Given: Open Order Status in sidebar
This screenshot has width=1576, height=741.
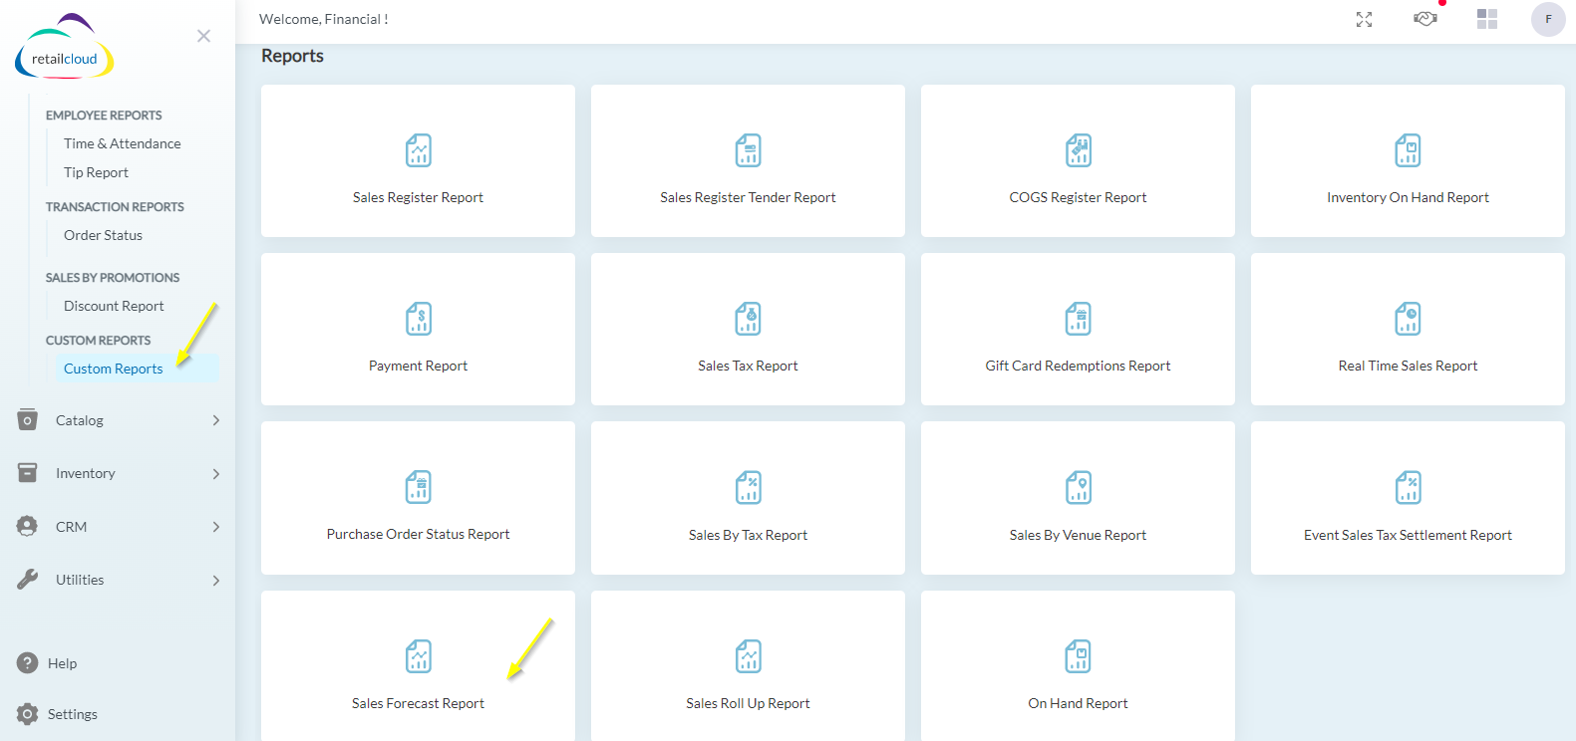Looking at the screenshot, I should coord(103,235).
